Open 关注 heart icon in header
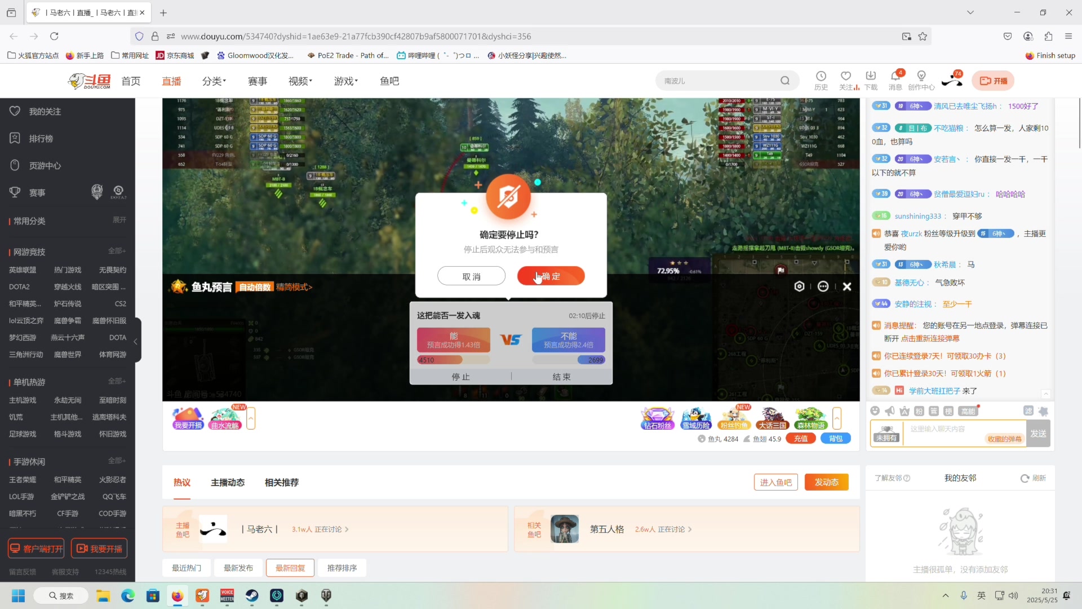The image size is (1082, 609). [x=846, y=81]
